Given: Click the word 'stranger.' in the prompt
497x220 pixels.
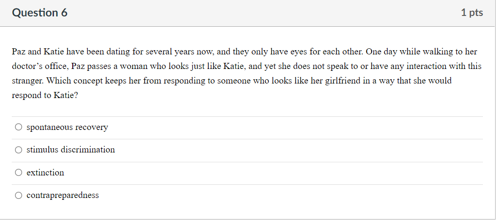Looking at the screenshot, I should 28,81.
